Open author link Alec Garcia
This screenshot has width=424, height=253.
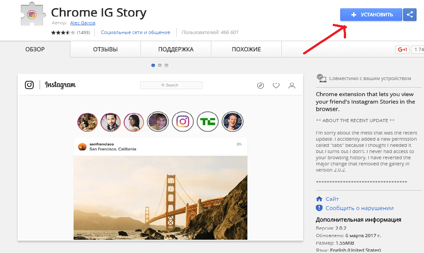pos(82,23)
